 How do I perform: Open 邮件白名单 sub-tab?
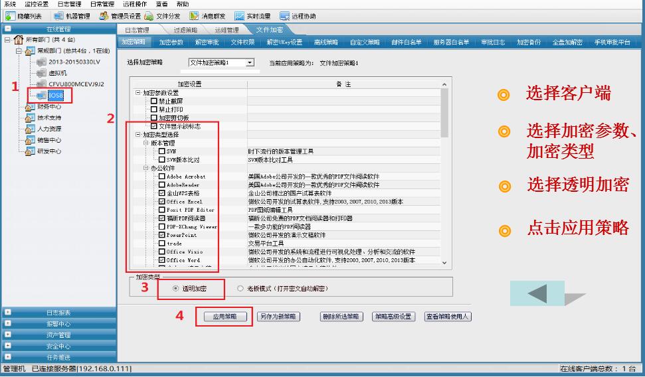pyautogui.click(x=406, y=42)
